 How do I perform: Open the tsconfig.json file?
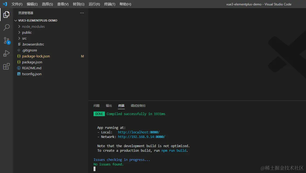click(32, 74)
